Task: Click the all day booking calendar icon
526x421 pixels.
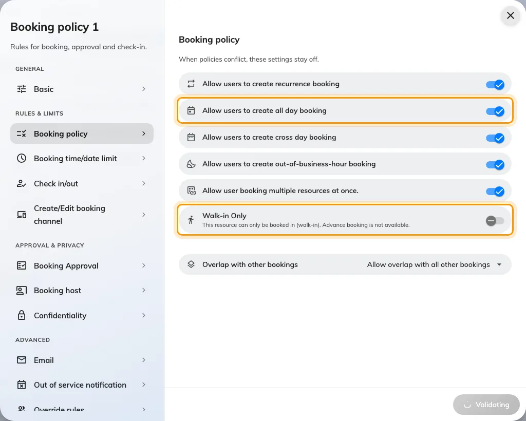Action: pos(191,110)
